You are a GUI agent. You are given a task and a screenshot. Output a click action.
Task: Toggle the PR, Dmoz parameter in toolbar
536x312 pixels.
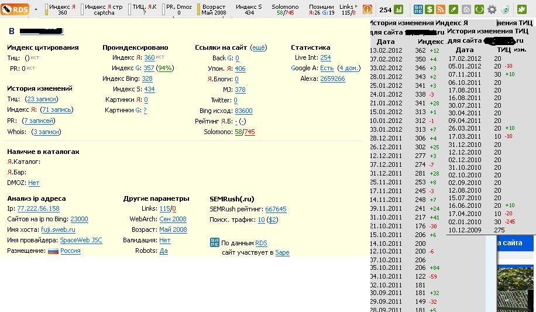[x=178, y=9]
